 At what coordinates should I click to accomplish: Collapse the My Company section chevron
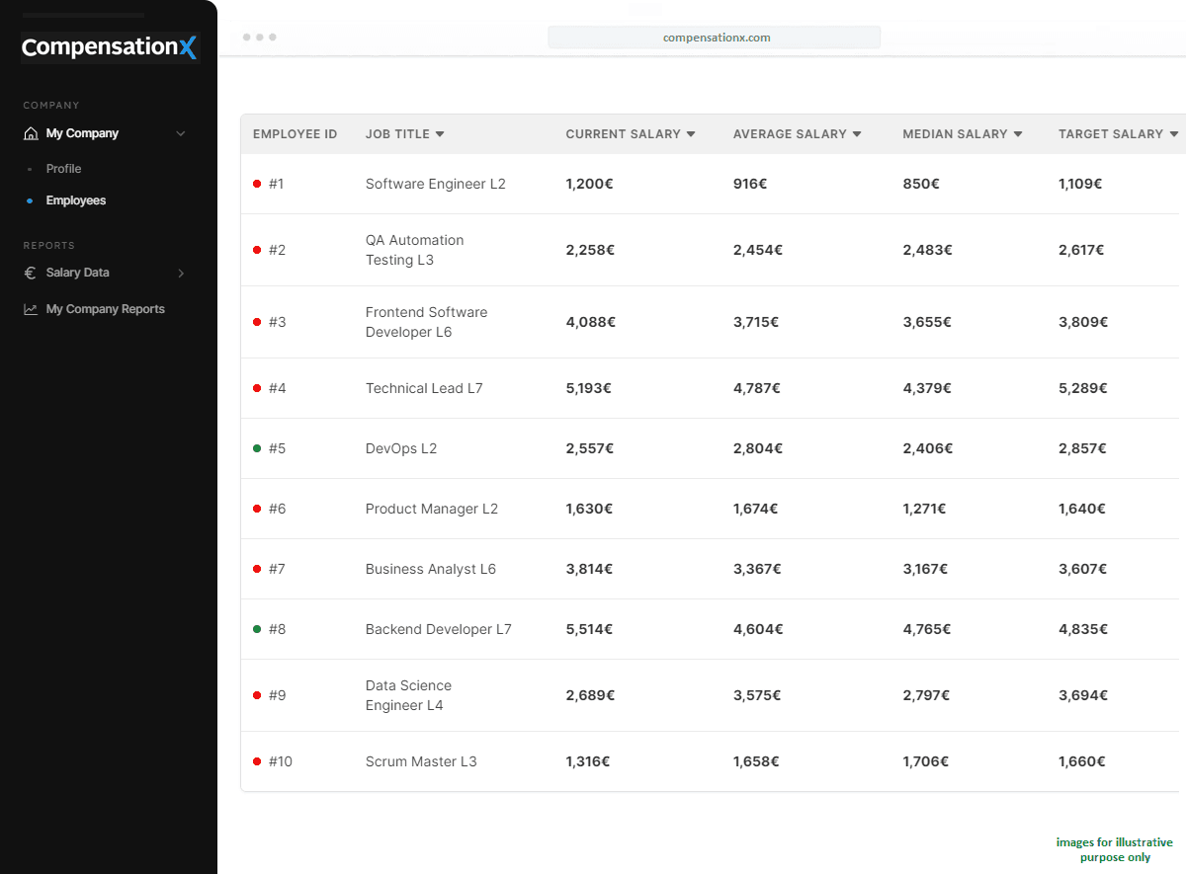[x=181, y=133]
